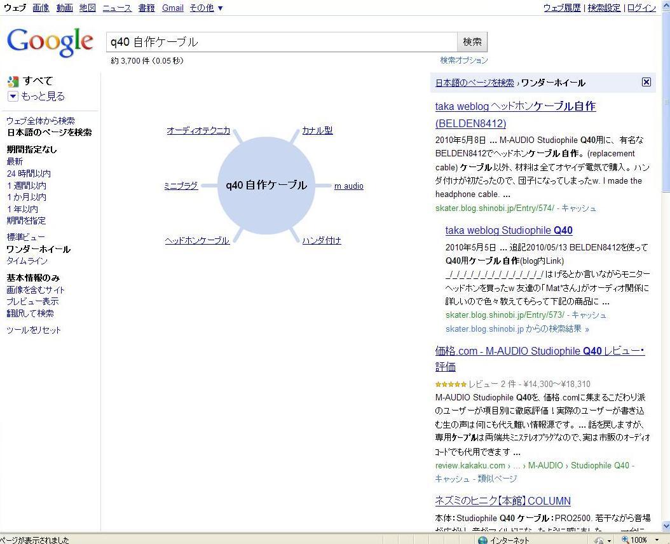Open the 書籍 tab
This screenshot has width=670, height=544.
tap(147, 8)
